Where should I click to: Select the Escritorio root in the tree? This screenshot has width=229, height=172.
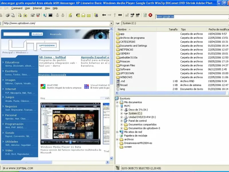pos(125,98)
